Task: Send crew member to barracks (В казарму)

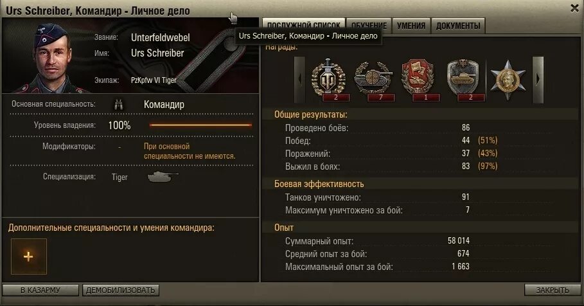Action: pos(40,291)
